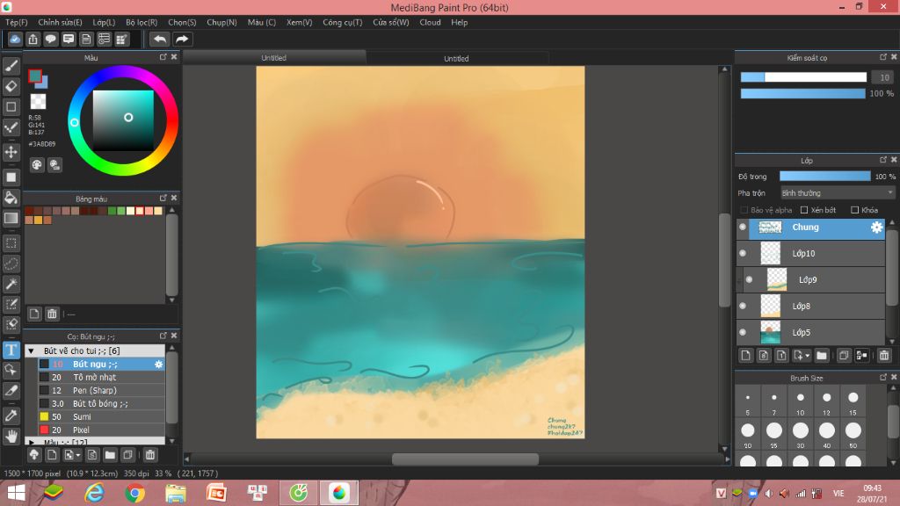Click the Redo arrow
Image resolution: width=900 pixels, height=506 pixels.
182,39
